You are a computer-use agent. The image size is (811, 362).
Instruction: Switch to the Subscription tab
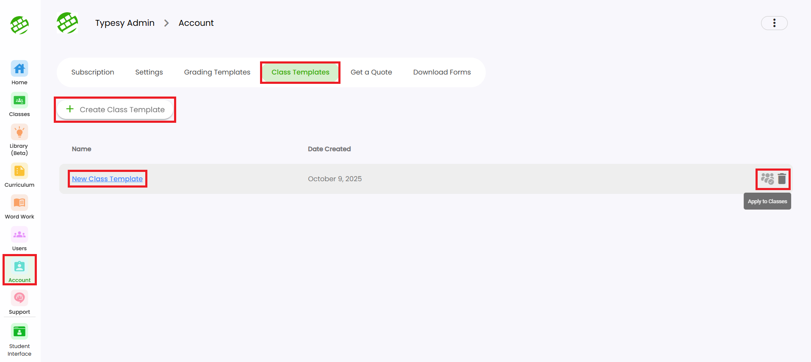tap(93, 72)
